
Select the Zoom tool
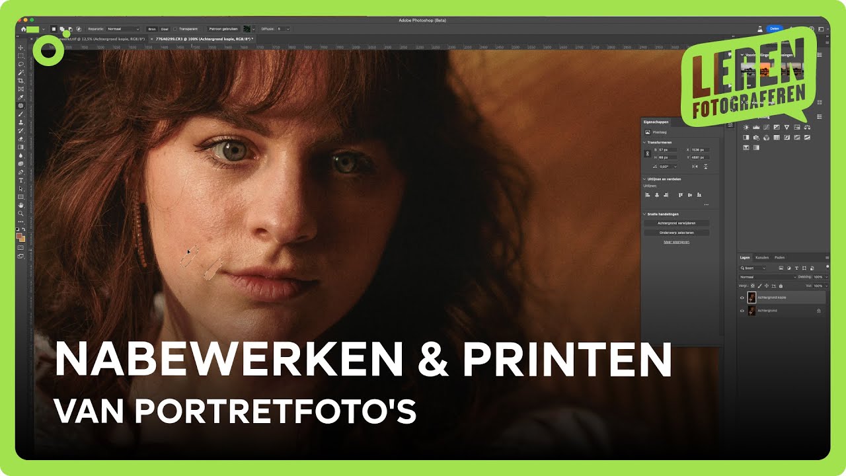coord(20,214)
